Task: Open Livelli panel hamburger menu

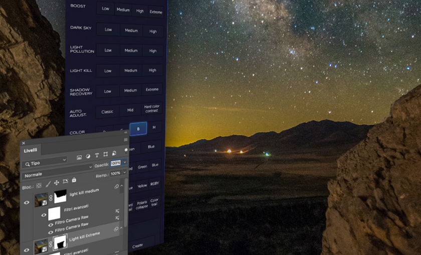Action: [126, 140]
